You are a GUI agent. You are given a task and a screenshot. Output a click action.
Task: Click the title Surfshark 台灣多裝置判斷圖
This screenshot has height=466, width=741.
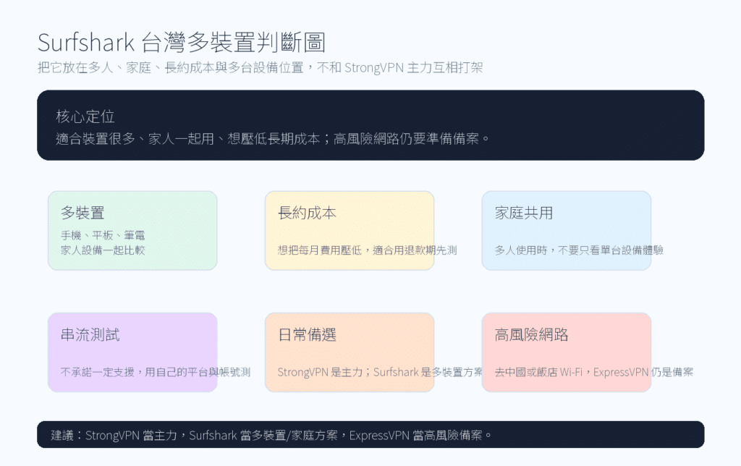(182, 43)
